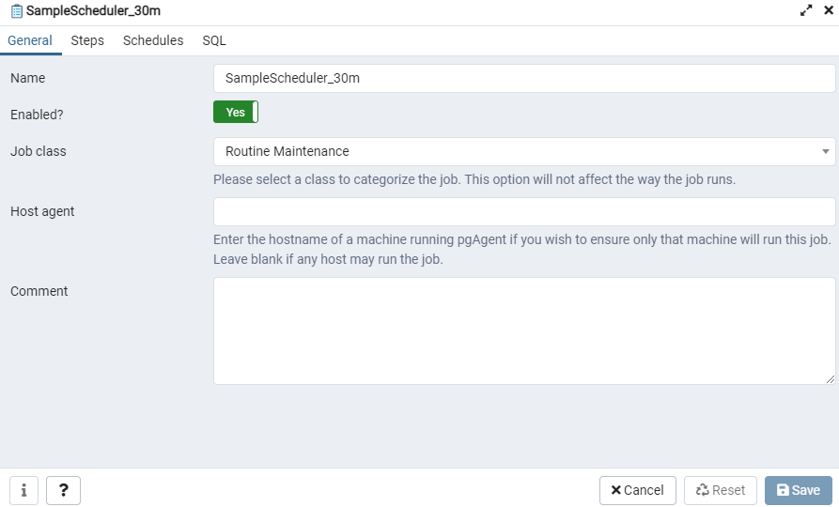The height and width of the screenshot is (507, 839).
Task: Click the 'Comment' label
Action: [x=39, y=291]
